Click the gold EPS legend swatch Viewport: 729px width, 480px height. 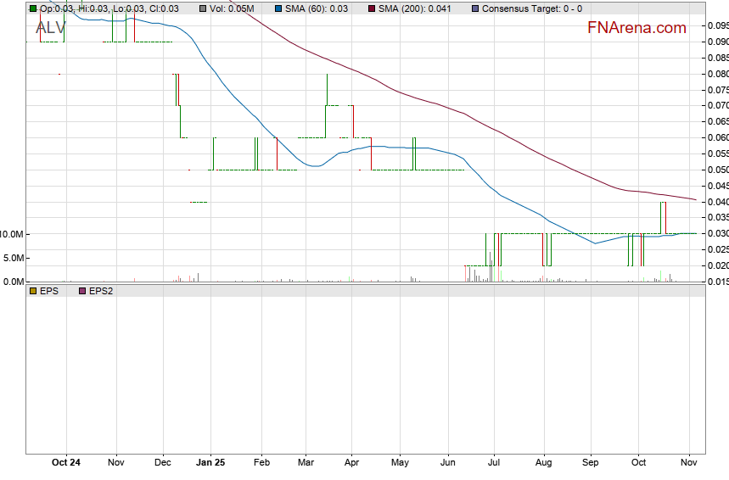click(33, 290)
